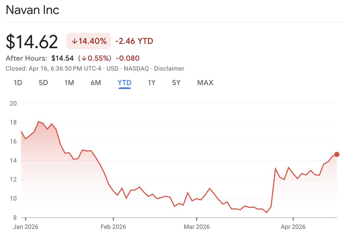
Task: Open the 5Y range tab
Action: coord(176,83)
